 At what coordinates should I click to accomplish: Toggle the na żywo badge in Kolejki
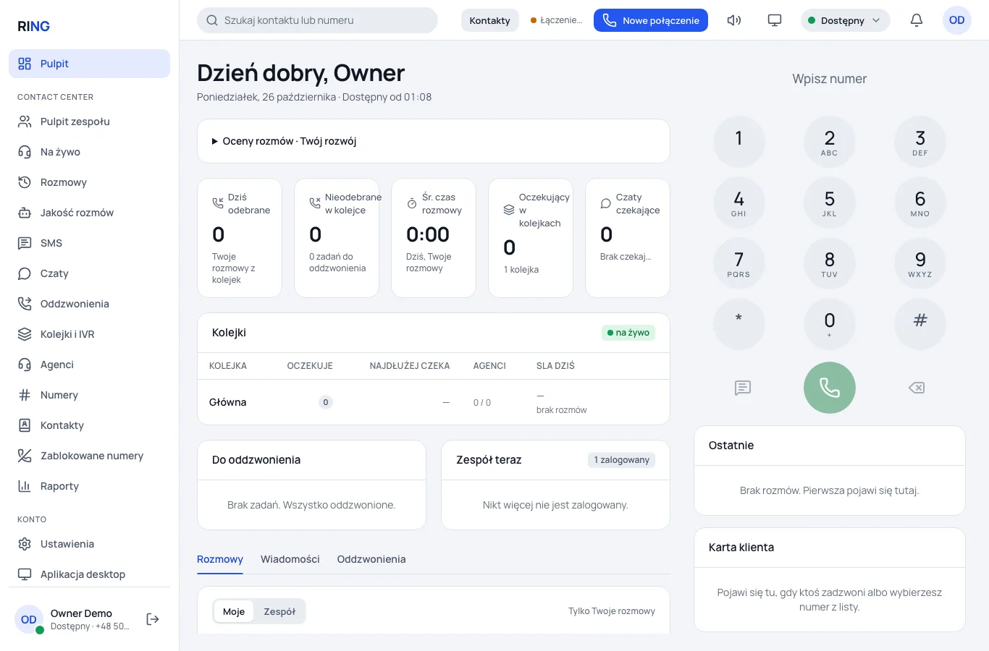628,333
